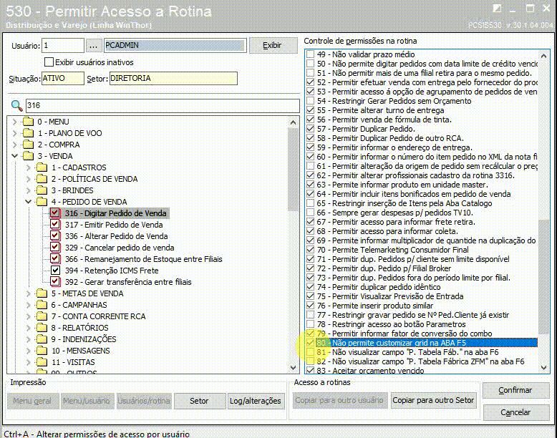
Task: Expand the 8 - RELATÓRIOS node
Action: click(28, 328)
